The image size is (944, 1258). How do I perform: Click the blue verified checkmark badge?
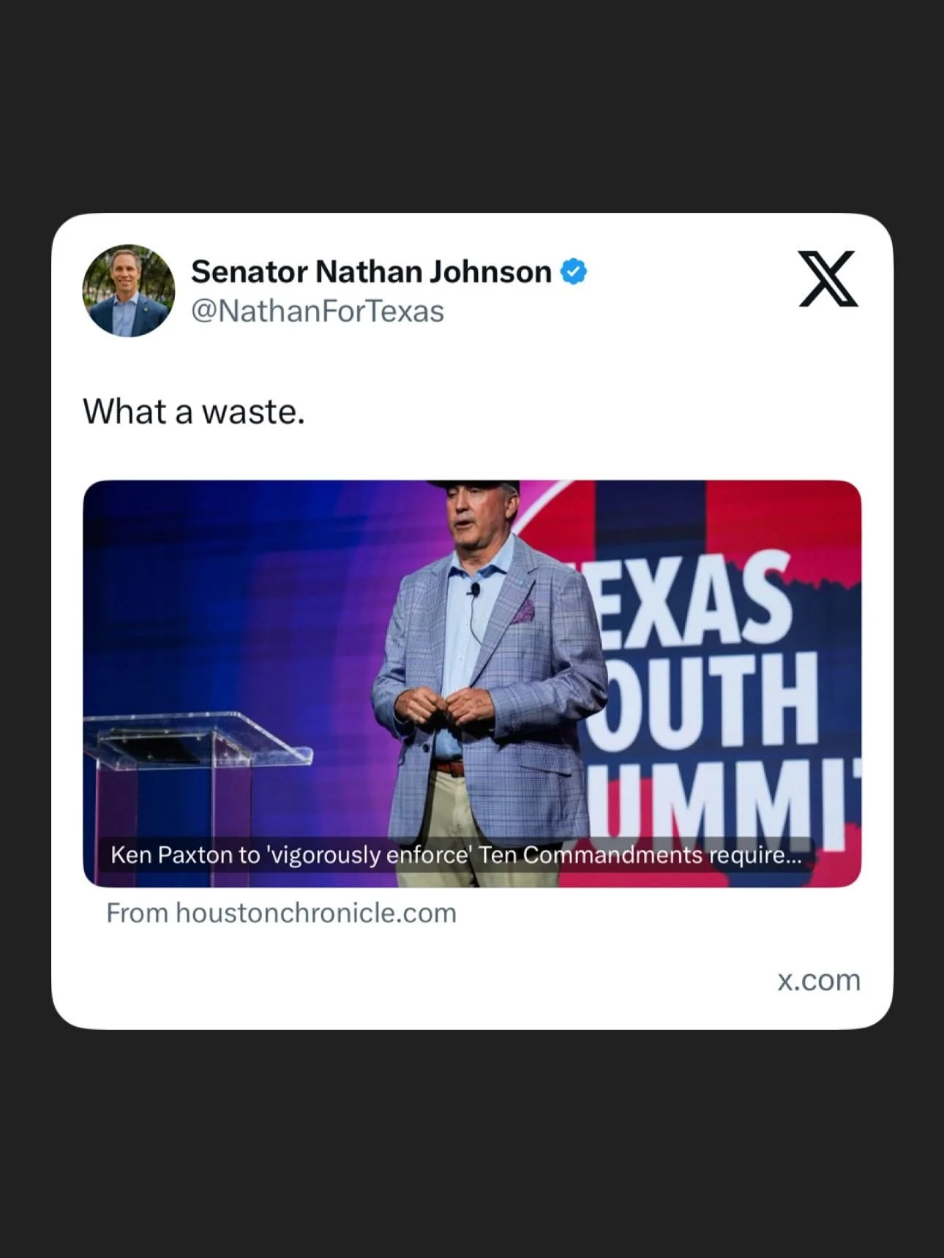pos(574,272)
